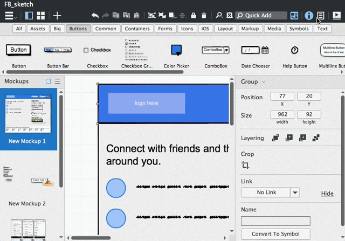Toggle the UI Library panel

coord(294,16)
